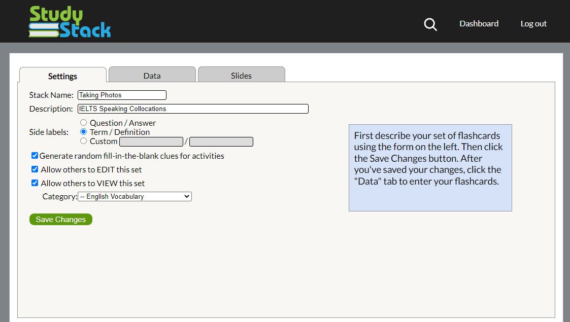Log out of the account
The height and width of the screenshot is (322, 570).
coord(533,24)
